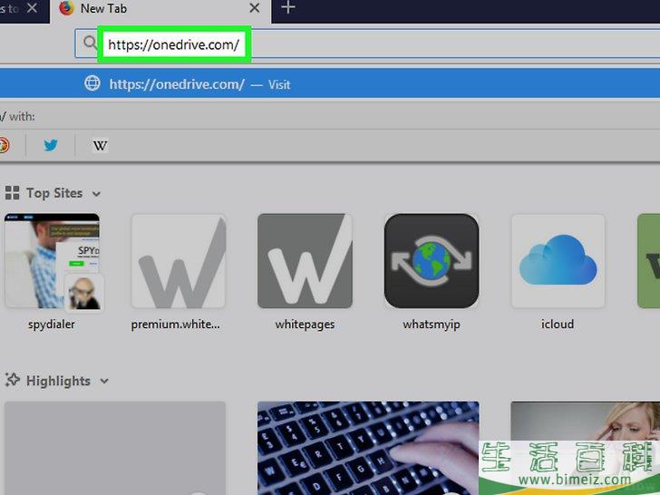This screenshot has width=660, height=495.
Task: Open the icloud top site tile
Action: 558,261
